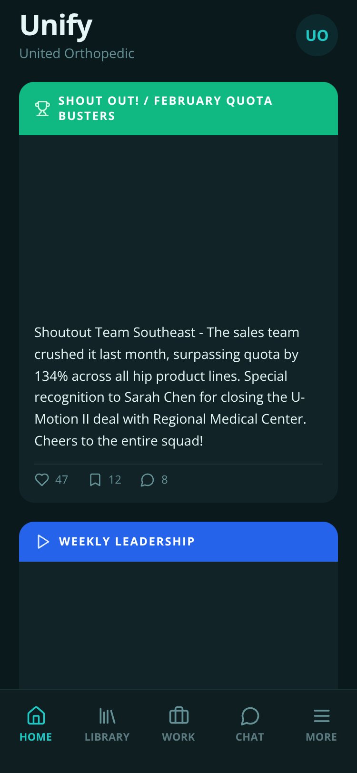Tap the UO profile avatar
The width and height of the screenshot is (357, 773).
click(317, 35)
